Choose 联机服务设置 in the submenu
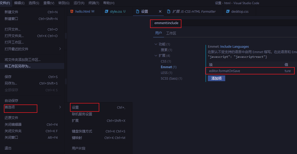297x154 pixels. pyautogui.click(x=98, y=114)
